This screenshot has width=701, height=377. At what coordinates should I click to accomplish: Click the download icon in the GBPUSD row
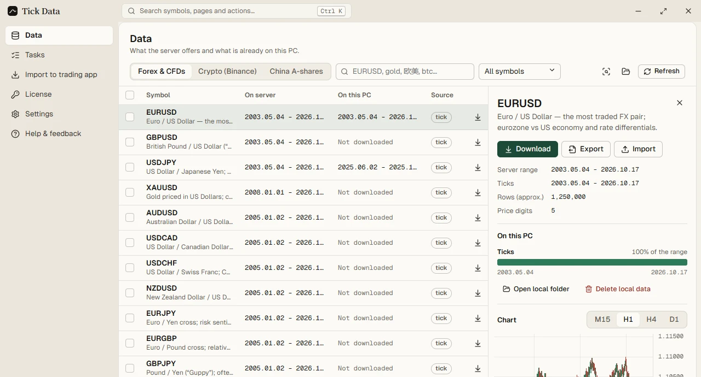478,143
